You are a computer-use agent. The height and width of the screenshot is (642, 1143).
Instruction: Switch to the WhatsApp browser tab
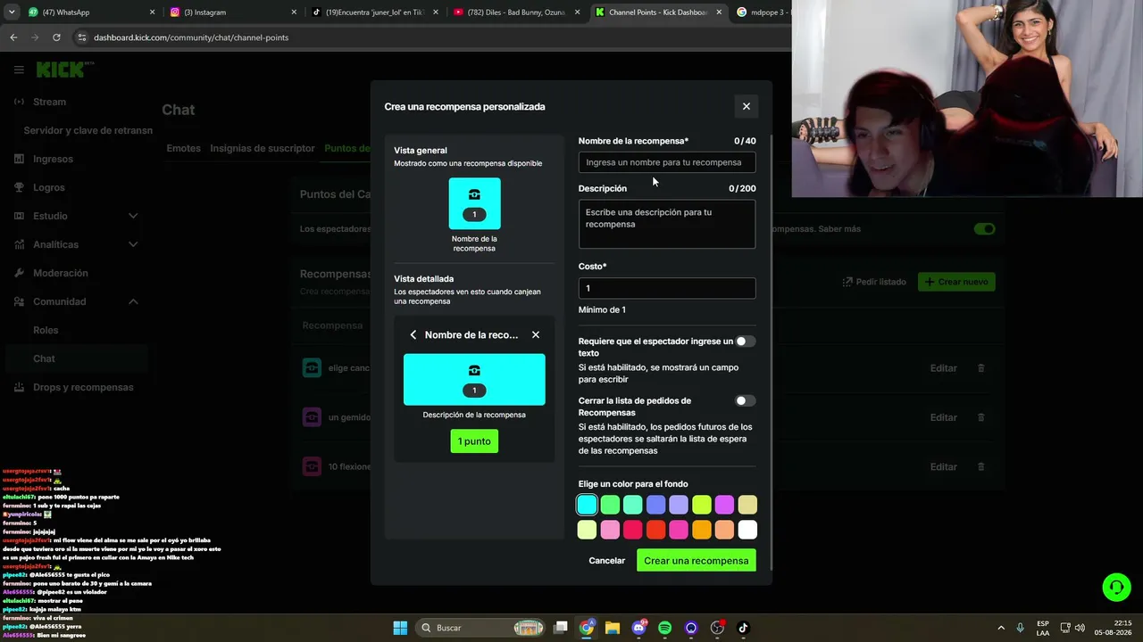coord(89,12)
